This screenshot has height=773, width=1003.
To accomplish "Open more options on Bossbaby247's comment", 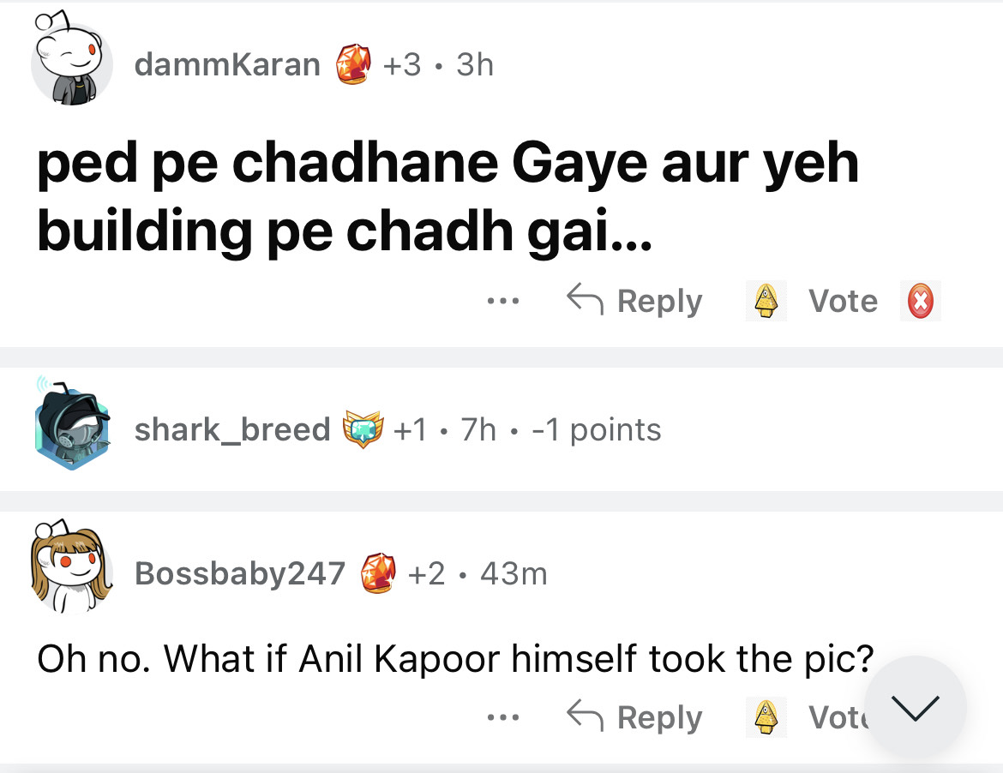I will [x=502, y=717].
